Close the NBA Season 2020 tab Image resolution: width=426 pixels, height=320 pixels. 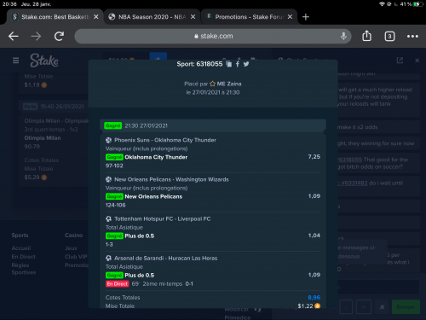coord(193,17)
